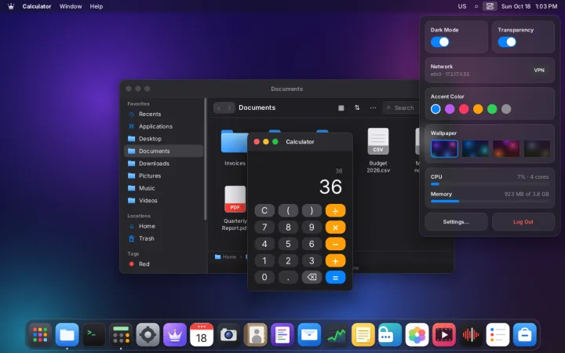Open the blue store bag app in the dock

[525, 335]
